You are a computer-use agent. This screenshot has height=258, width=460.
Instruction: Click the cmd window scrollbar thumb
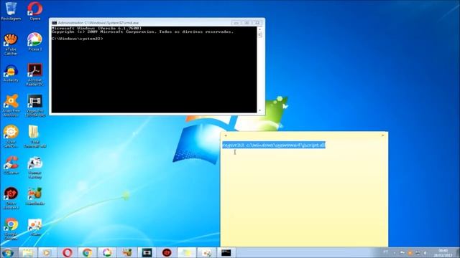coord(259,34)
